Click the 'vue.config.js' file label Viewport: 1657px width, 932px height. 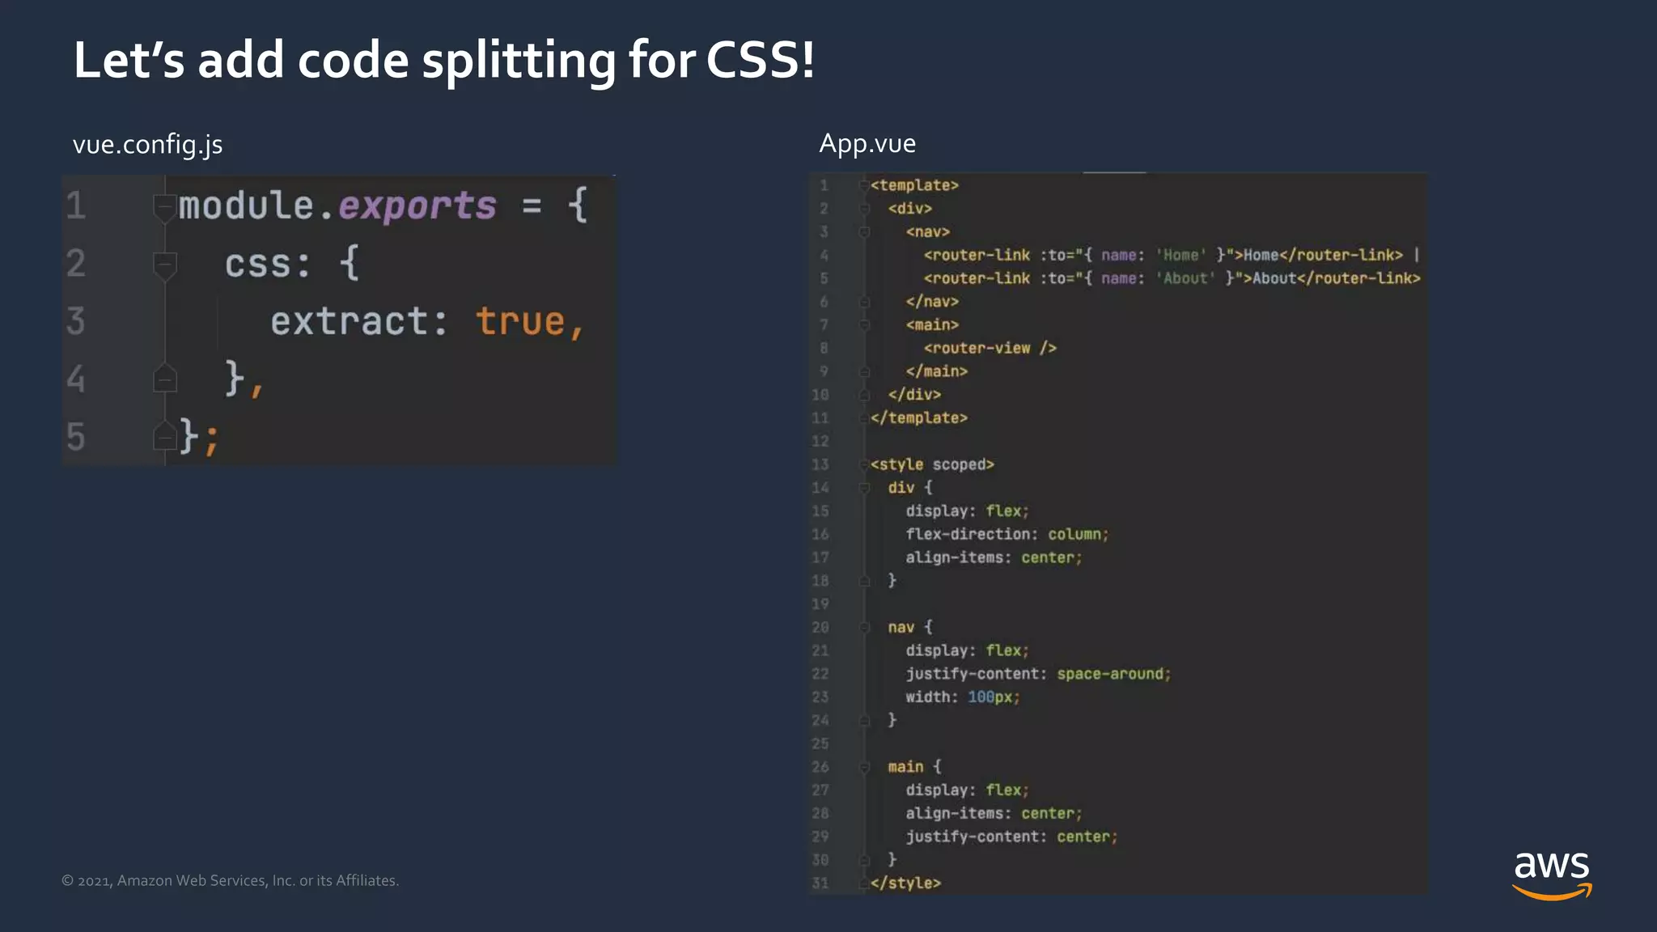147,145
